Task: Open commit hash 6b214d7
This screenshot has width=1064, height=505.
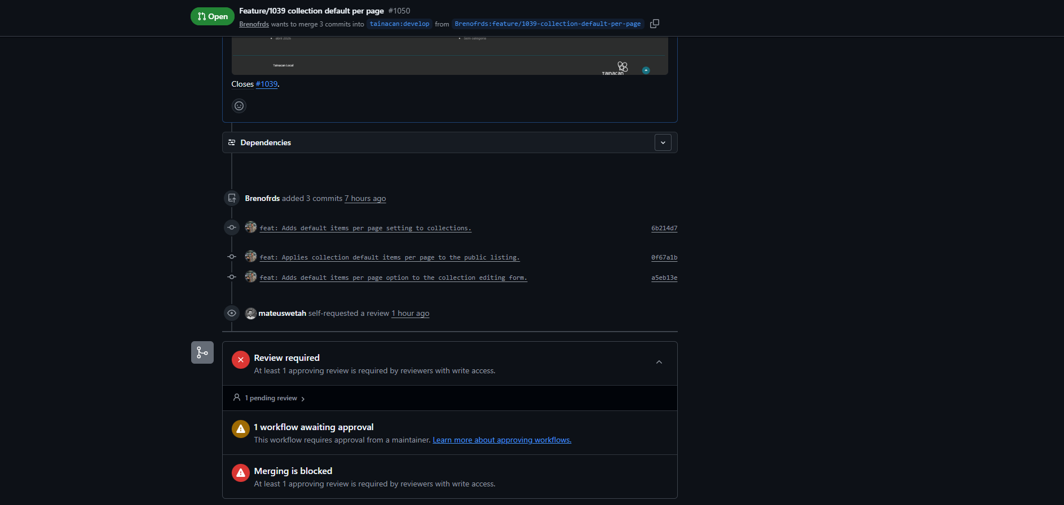Action: coord(664,228)
